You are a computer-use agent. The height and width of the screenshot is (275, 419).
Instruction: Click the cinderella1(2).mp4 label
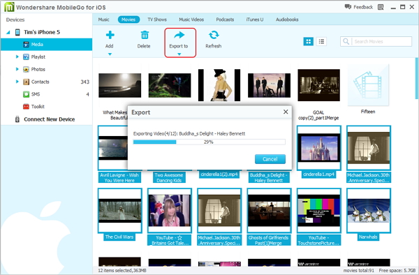pyautogui.click(x=219, y=174)
